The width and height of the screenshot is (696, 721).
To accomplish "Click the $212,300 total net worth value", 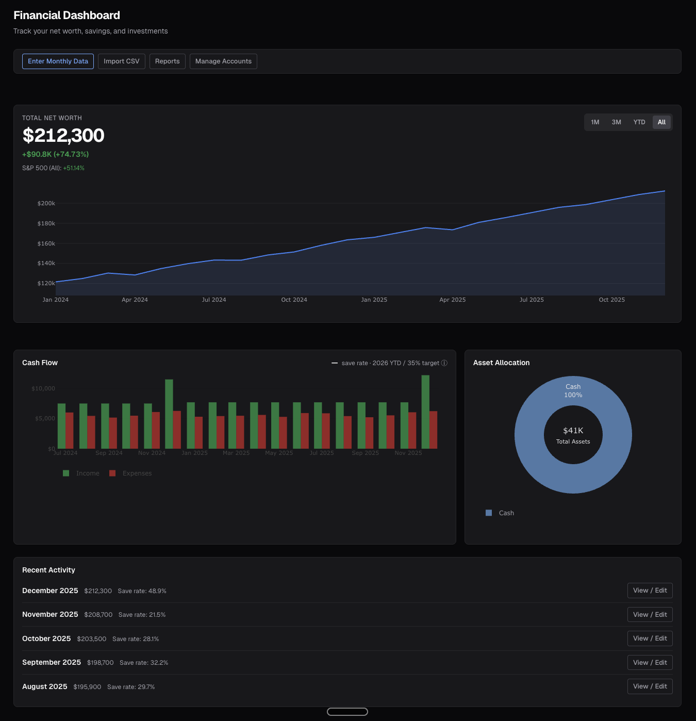I will (63, 136).
